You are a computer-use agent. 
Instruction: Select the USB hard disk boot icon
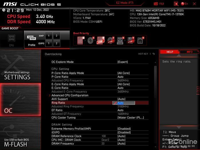point(101,41)
